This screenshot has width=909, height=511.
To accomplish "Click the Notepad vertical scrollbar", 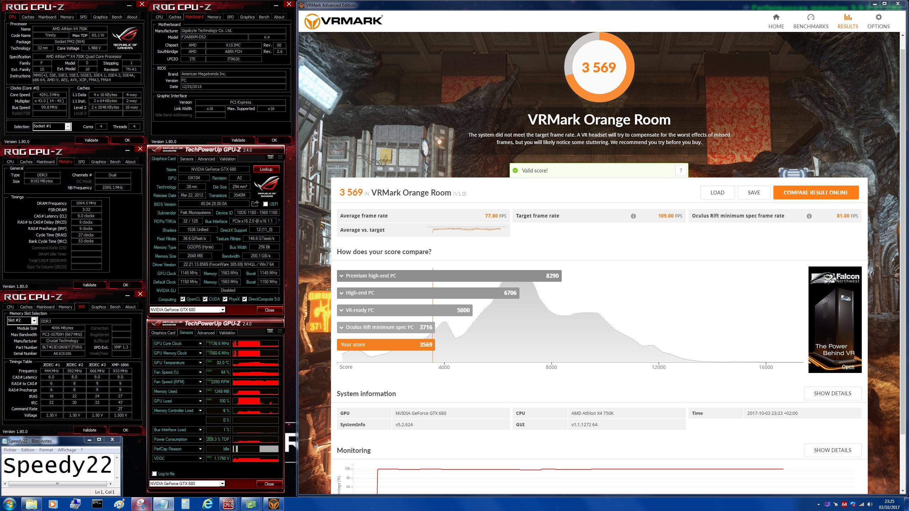I will coord(116,467).
